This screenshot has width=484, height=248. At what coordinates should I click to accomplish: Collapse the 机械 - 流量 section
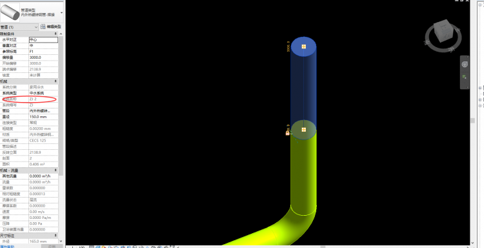[x=55, y=170]
